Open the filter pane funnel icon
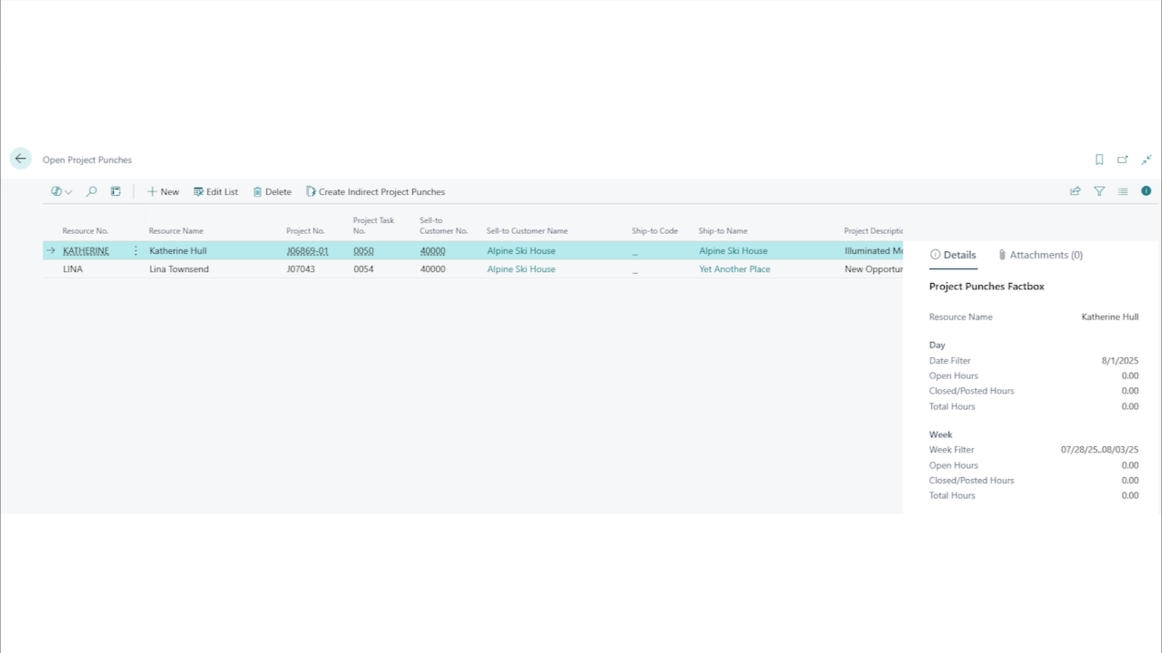1162x653 pixels. pyautogui.click(x=1099, y=191)
